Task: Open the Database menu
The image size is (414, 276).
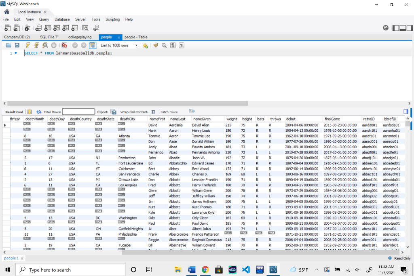Action: [x=62, y=19]
